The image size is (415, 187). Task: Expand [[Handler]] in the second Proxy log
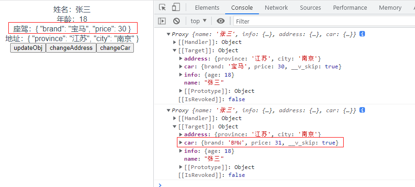coord(175,118)
